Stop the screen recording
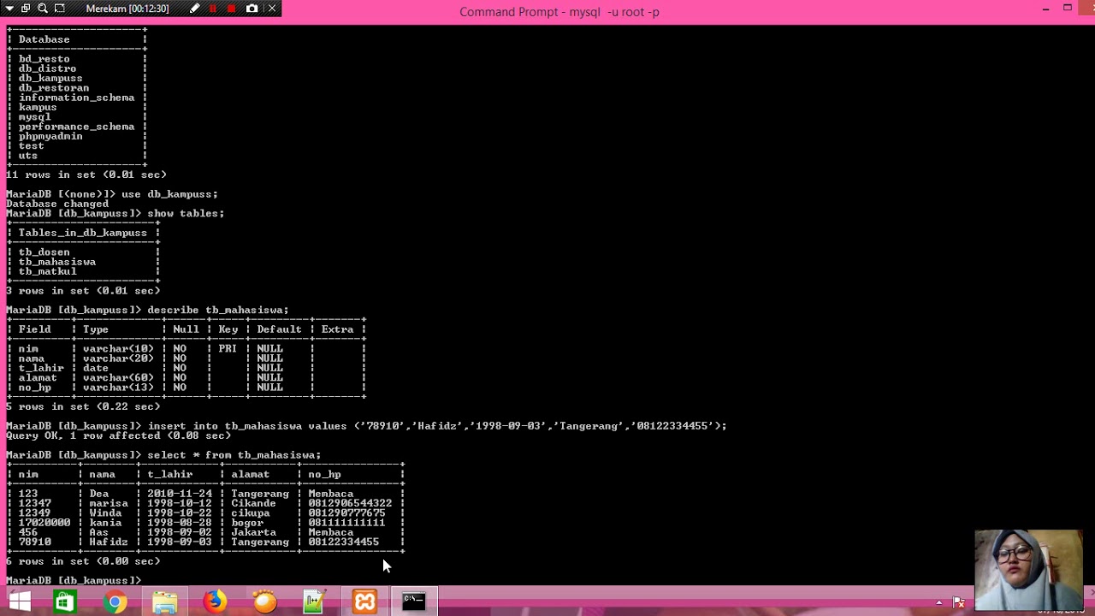This screenshot has width=1095, height=616. point(231,9)
